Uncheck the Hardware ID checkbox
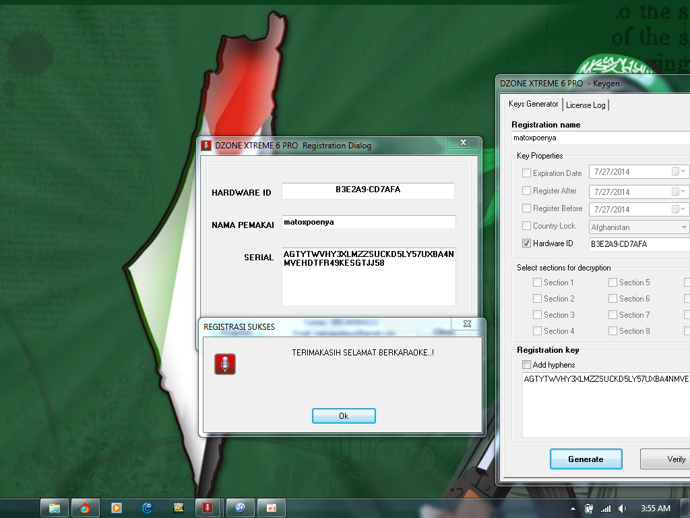This screenshot has width=690, height=518. (x=526, y=243)
